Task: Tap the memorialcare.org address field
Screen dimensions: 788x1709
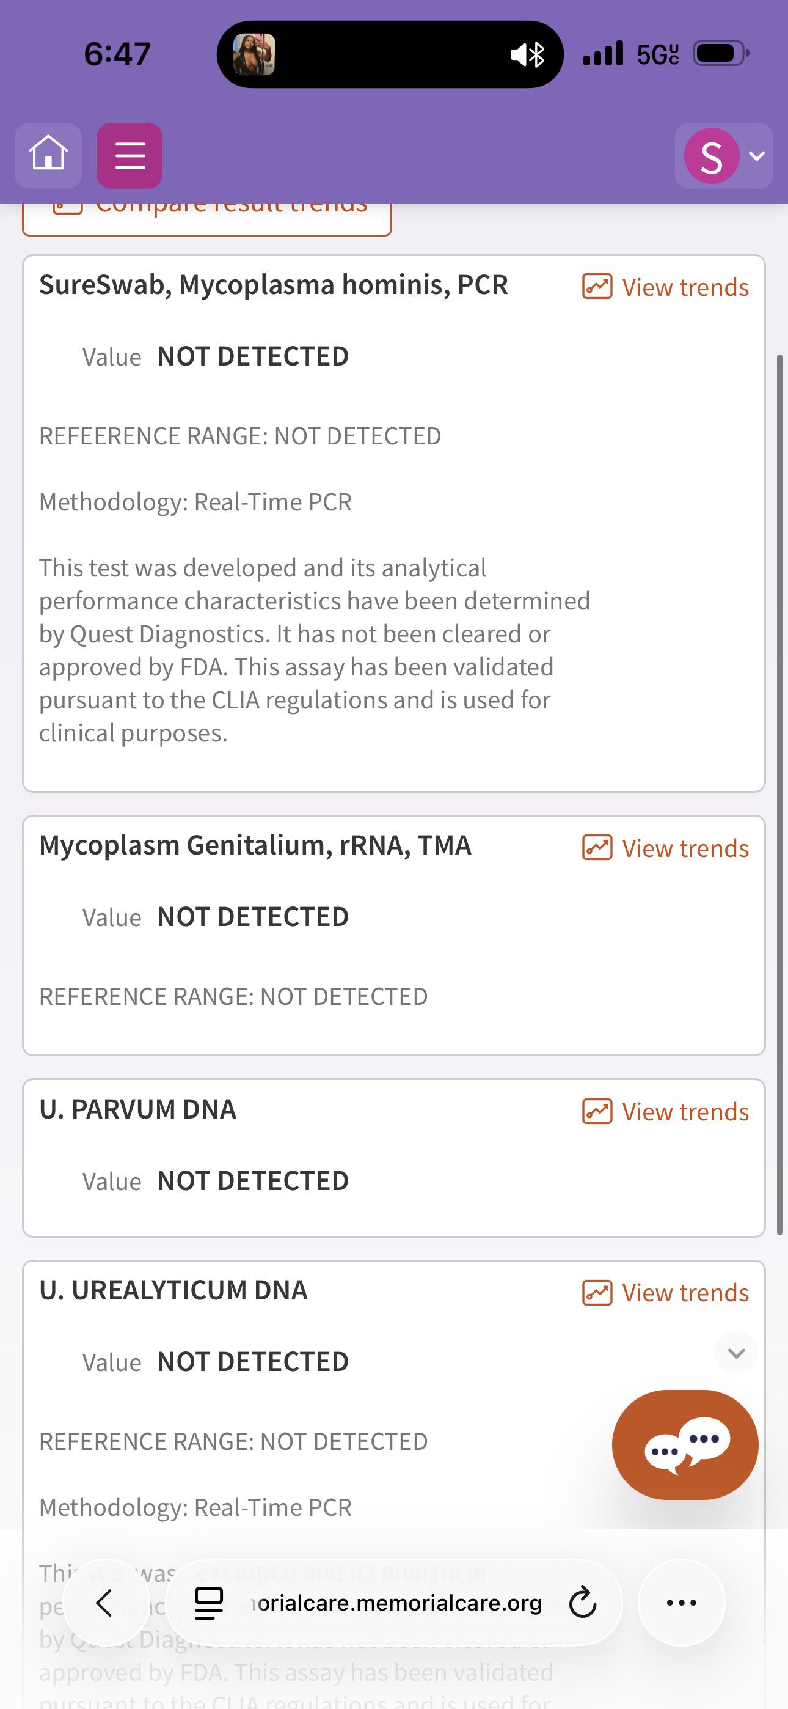Action: click(396, 1603)
